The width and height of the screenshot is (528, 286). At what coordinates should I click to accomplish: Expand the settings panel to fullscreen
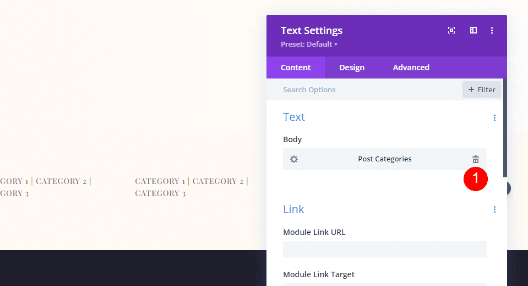pyautogui.click(x=451, y=31)
